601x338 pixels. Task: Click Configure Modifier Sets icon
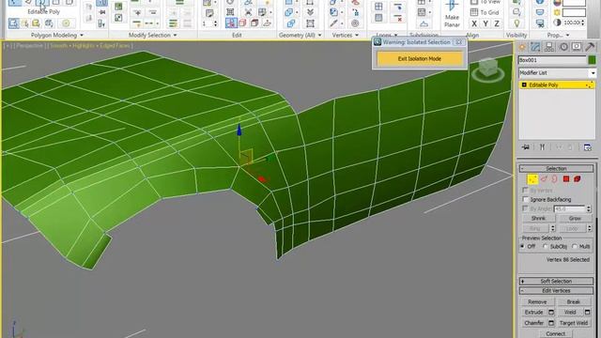click(x=588, y=147)
